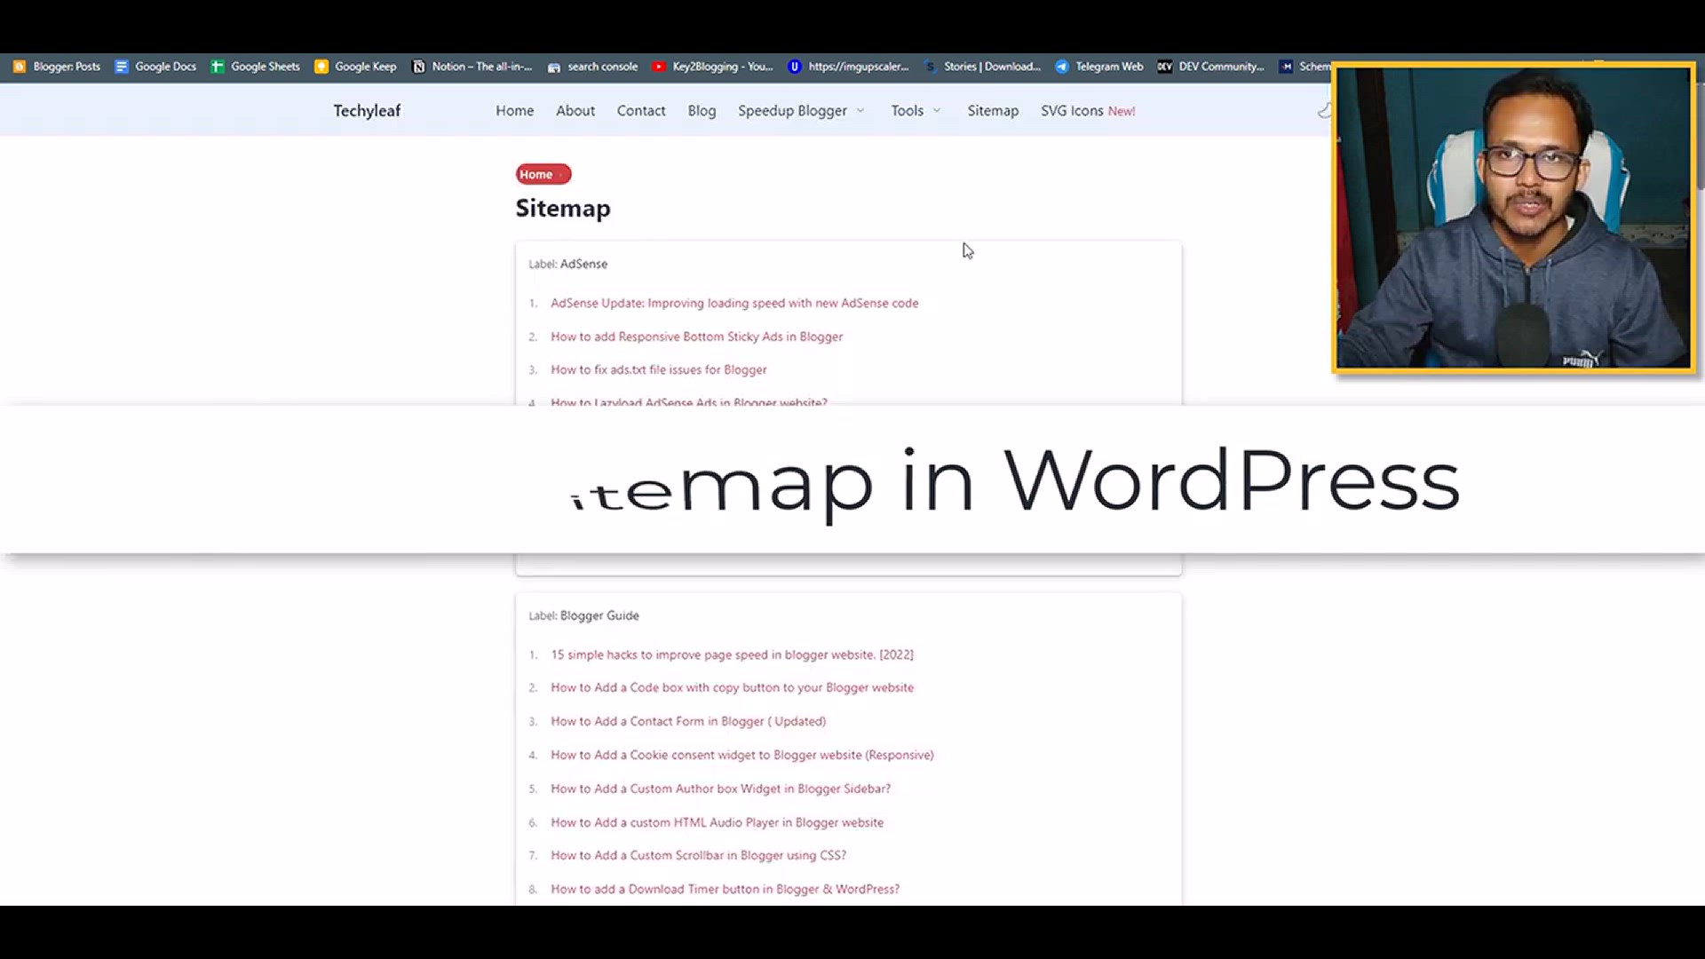Open Custom Author box Widget post

coord(720,789)
